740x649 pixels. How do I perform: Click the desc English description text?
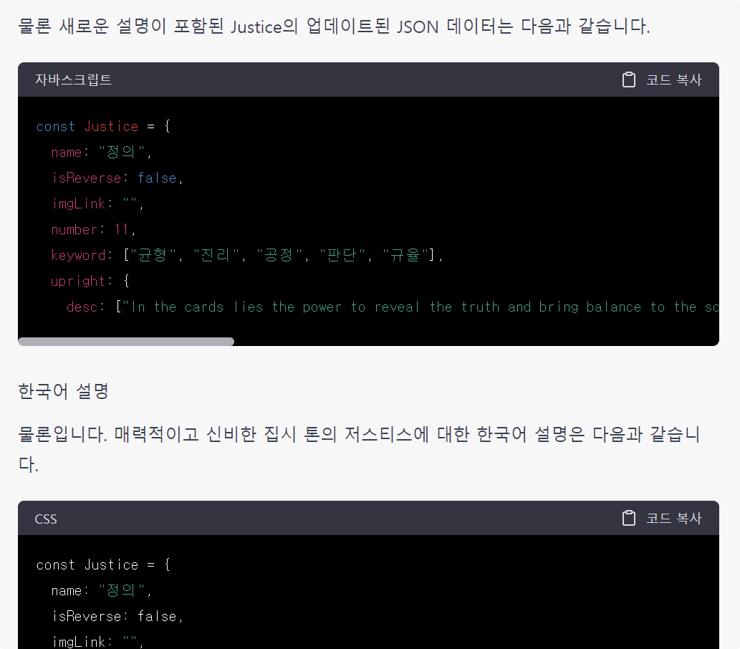point(358,307)
